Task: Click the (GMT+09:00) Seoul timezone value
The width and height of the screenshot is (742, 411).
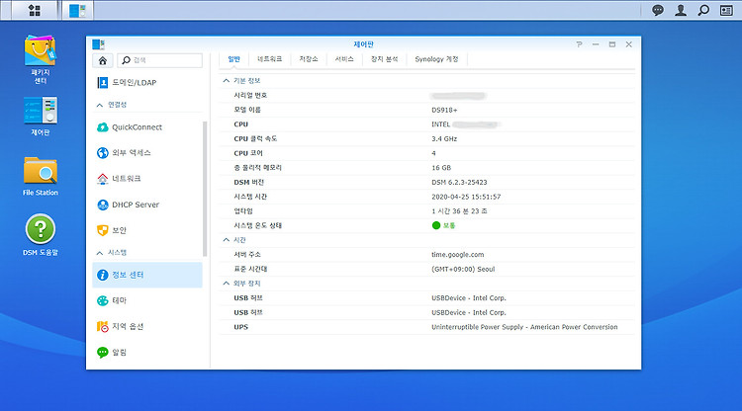Action: (x=463, y=270)
